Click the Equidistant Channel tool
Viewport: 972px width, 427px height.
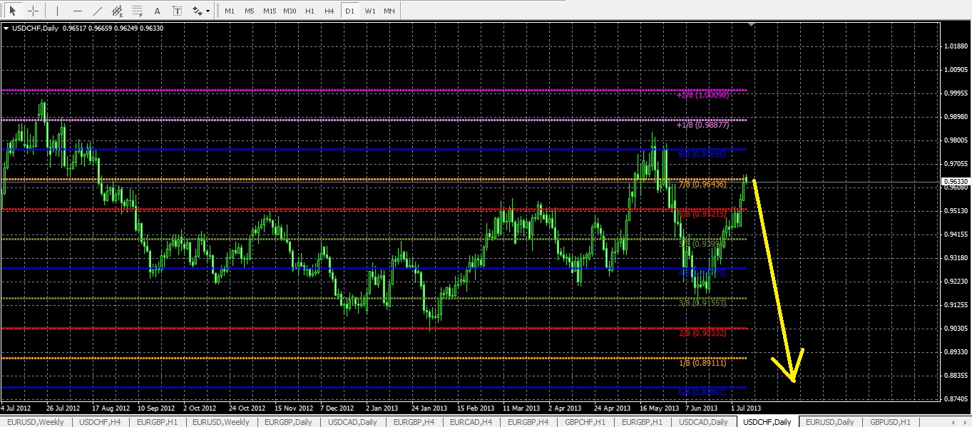point(118,11)
